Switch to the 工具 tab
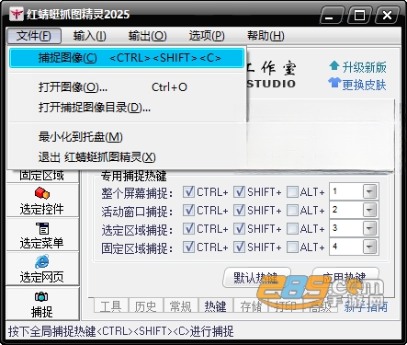 pyautogui.click(x=111, y=306)
